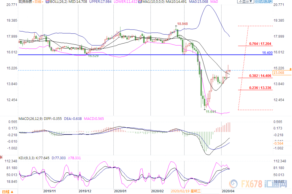
Task: Click the 2020/02/19 星期三 date marker
Action: coord(186,190)
